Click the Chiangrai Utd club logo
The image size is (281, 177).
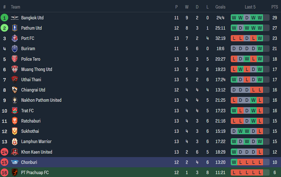click(x=15, y=90)
